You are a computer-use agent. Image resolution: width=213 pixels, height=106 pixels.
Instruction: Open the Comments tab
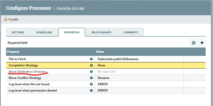click(x=131, y=33)
